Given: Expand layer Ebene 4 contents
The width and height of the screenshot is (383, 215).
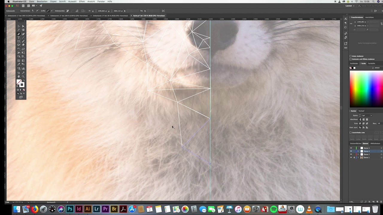Looking at the screenshot, I should 358,151.
